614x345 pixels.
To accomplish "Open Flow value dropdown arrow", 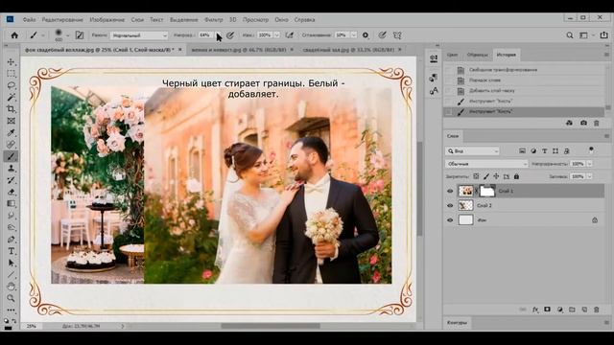I will [276, 35].
